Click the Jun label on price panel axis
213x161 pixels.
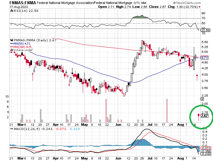pos(118,125)
